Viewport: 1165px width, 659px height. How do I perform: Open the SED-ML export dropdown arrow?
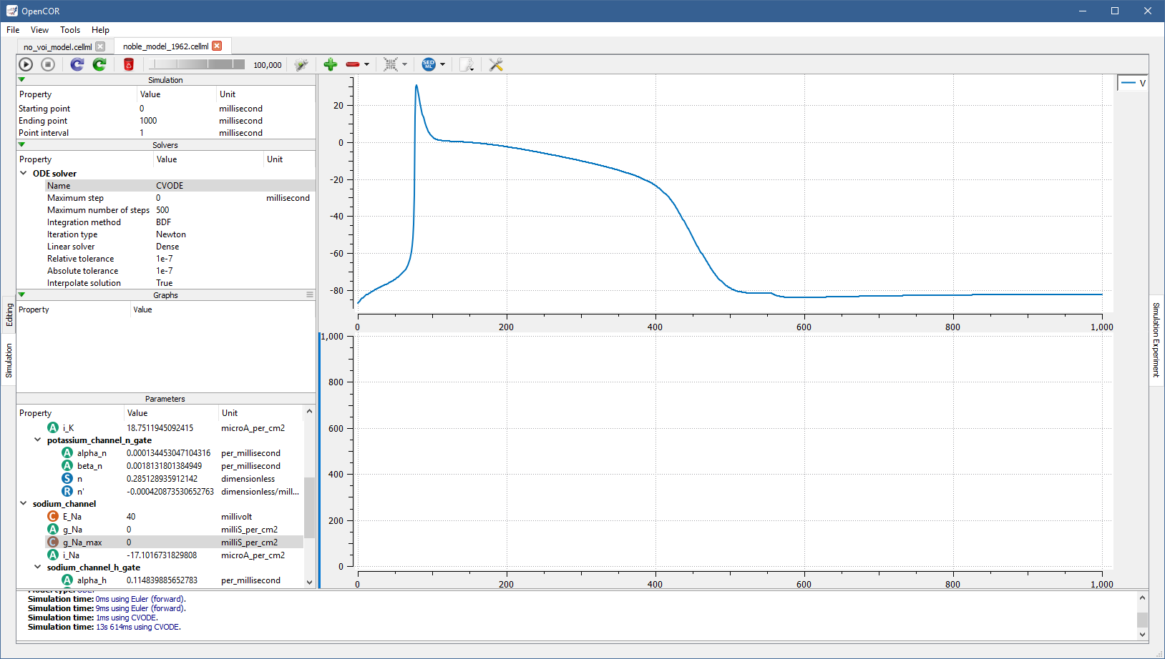[442, 64]
